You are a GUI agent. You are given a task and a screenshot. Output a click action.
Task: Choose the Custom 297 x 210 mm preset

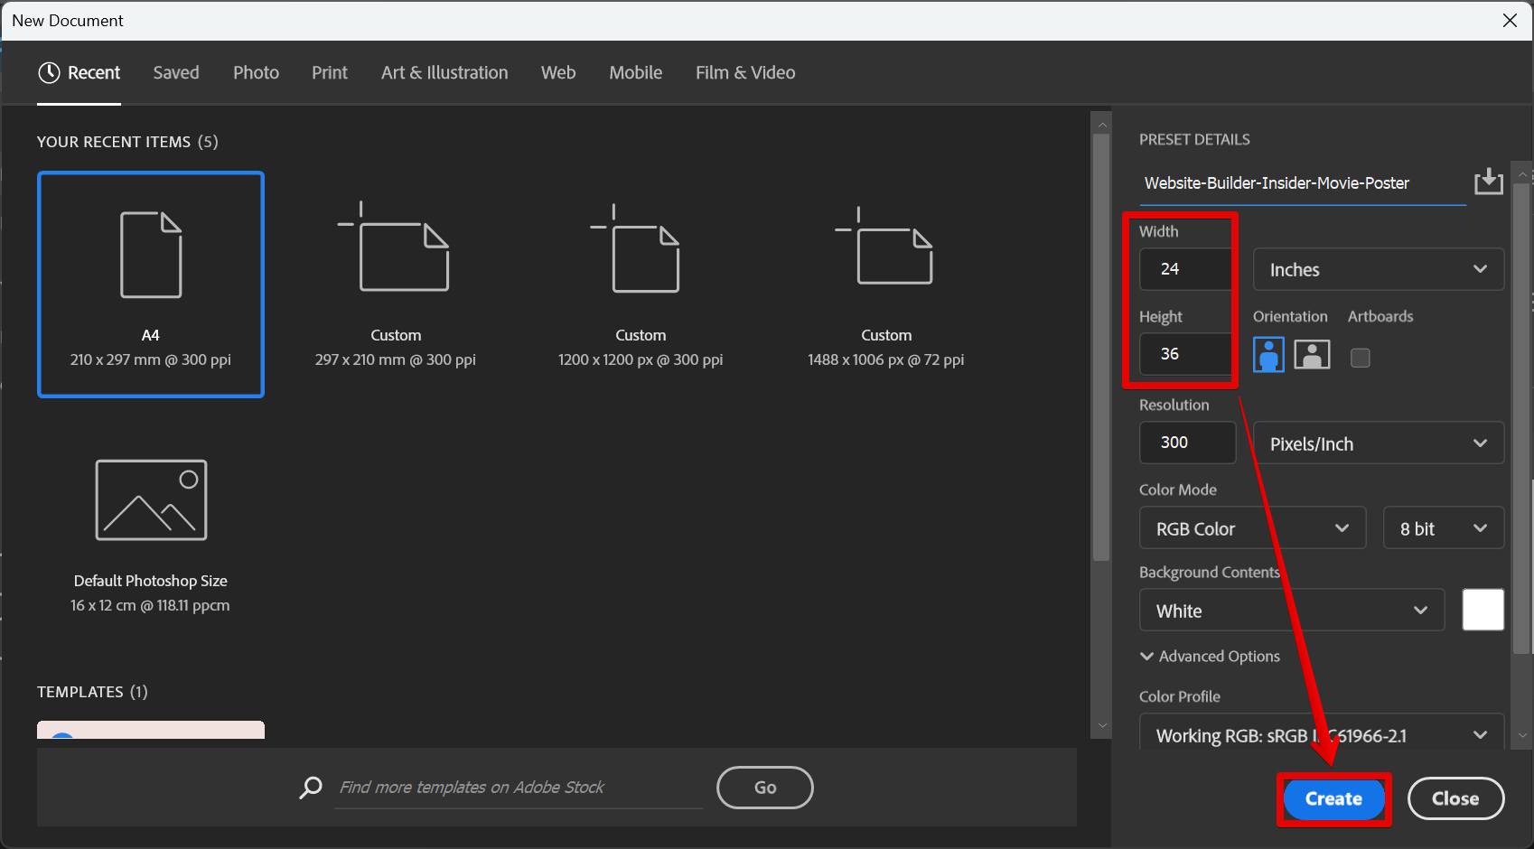tap(396, 285)
